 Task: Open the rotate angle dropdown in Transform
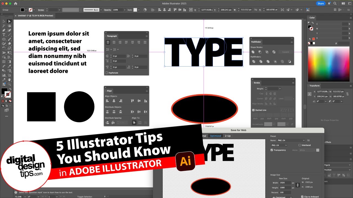click(326, 101)
